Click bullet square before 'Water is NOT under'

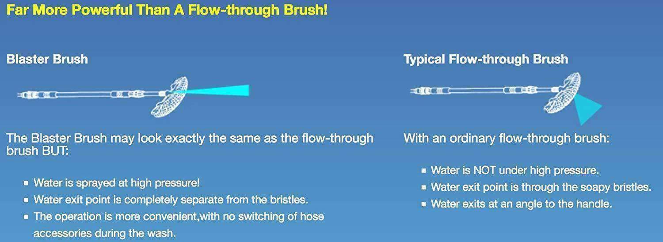[423, 170]
